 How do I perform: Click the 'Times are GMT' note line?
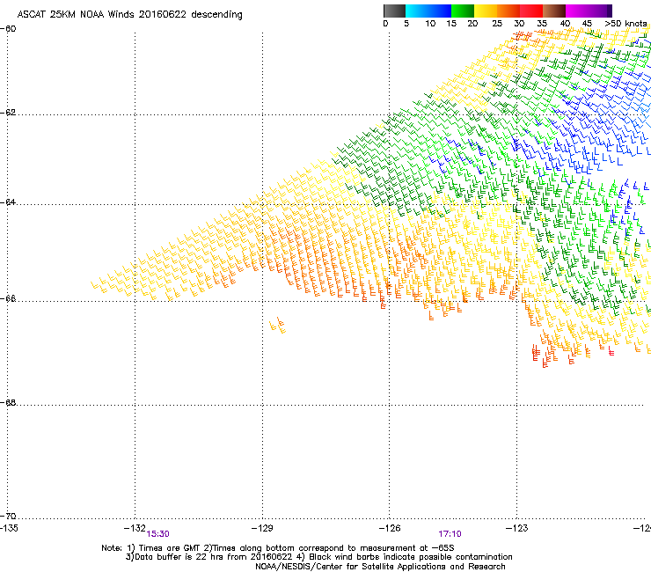click(x=278, y=548)
